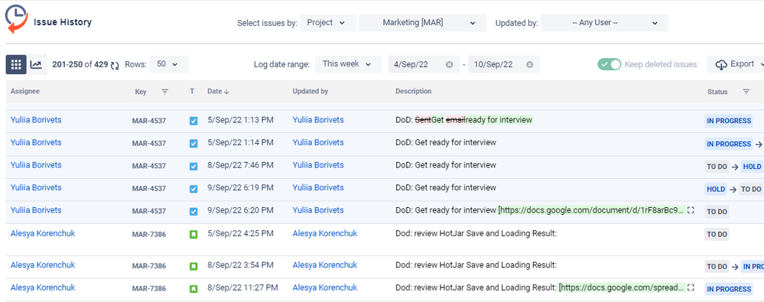Open assignee Alesya Korenchuk in 4:25 PM row
Image resolution: width=764 pixels, height=302 pixels.
pos(43,234)
